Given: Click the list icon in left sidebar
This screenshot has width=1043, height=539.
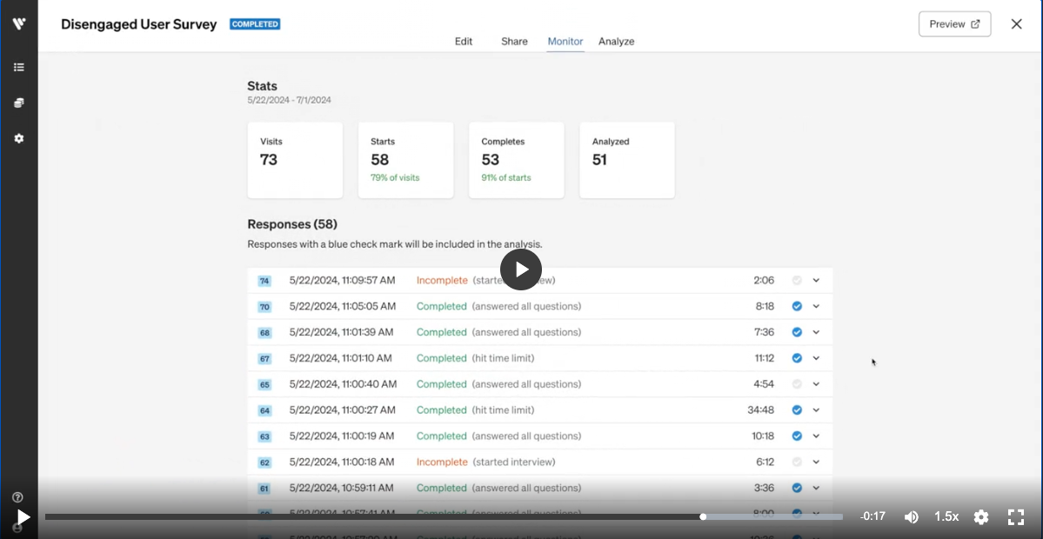Looking at the screenshot, I should point(19,67).
